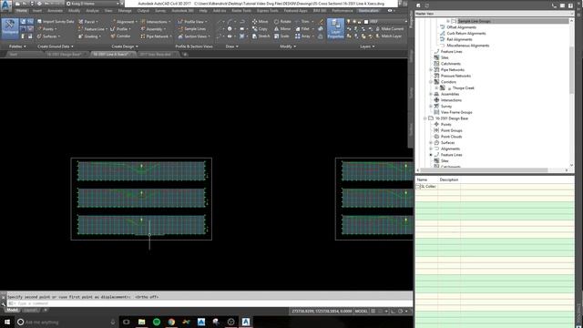Viewport: 583px width, 328px height.
Task: Select the Scale tool
Action: pos(281,36)
